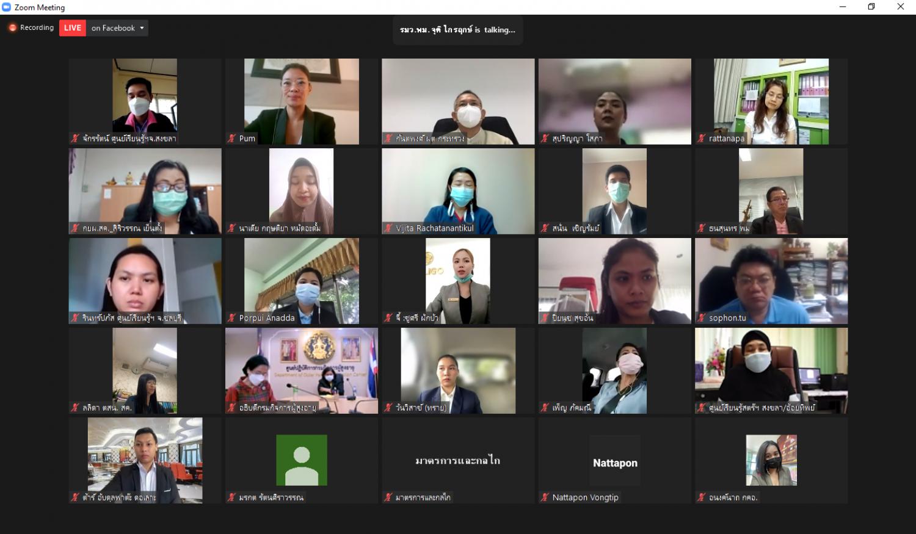This screenshot has height=534, width=916.
Task: Click the Nattapon name placeholder tile
Action: pyautogui.click(x=615, y=460)
